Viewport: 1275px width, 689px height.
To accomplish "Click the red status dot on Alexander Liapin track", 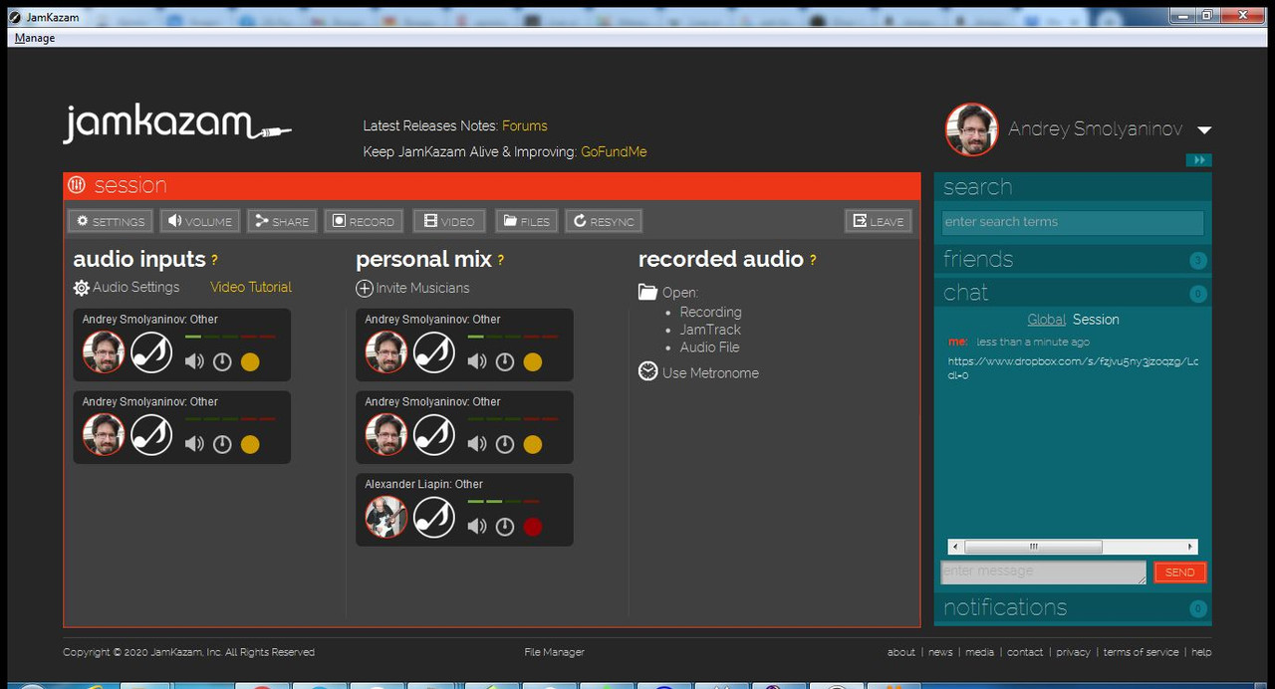I will pyautogui.click(x=533, y=527).
